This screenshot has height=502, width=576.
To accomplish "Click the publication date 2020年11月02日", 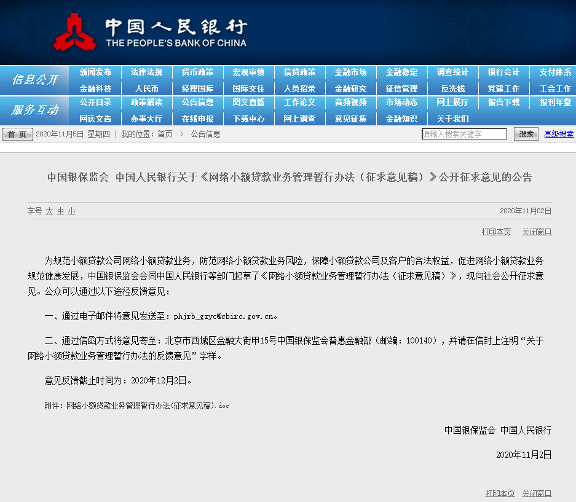I will click(526, 211).
